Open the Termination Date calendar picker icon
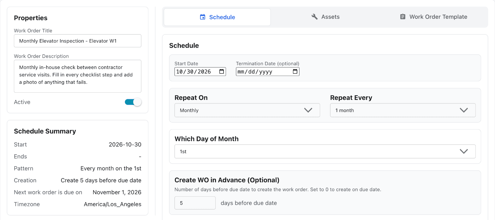This screenshot has height=220, width=495. click(295, 72)
